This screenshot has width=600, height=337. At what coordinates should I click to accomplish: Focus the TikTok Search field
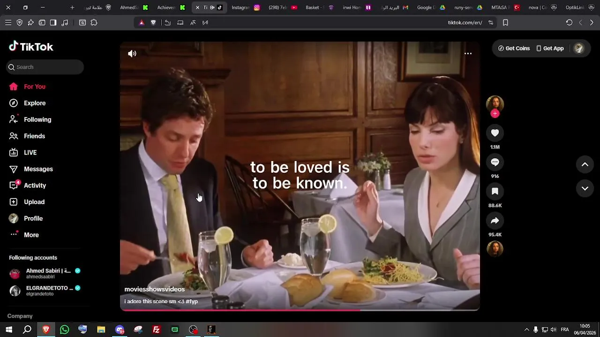pyautogui.click(x=45, y=67)
